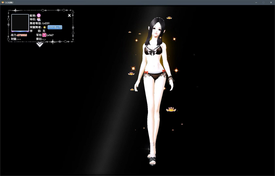This screenshot has width=275, height=176.
Task: Click the 伴侣 无 text
Action: coord(37,31)
